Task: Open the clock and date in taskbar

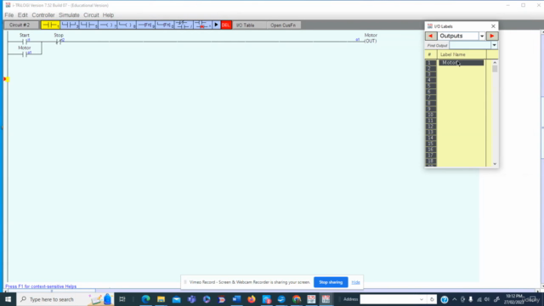Action: click(x=514, y=299)
